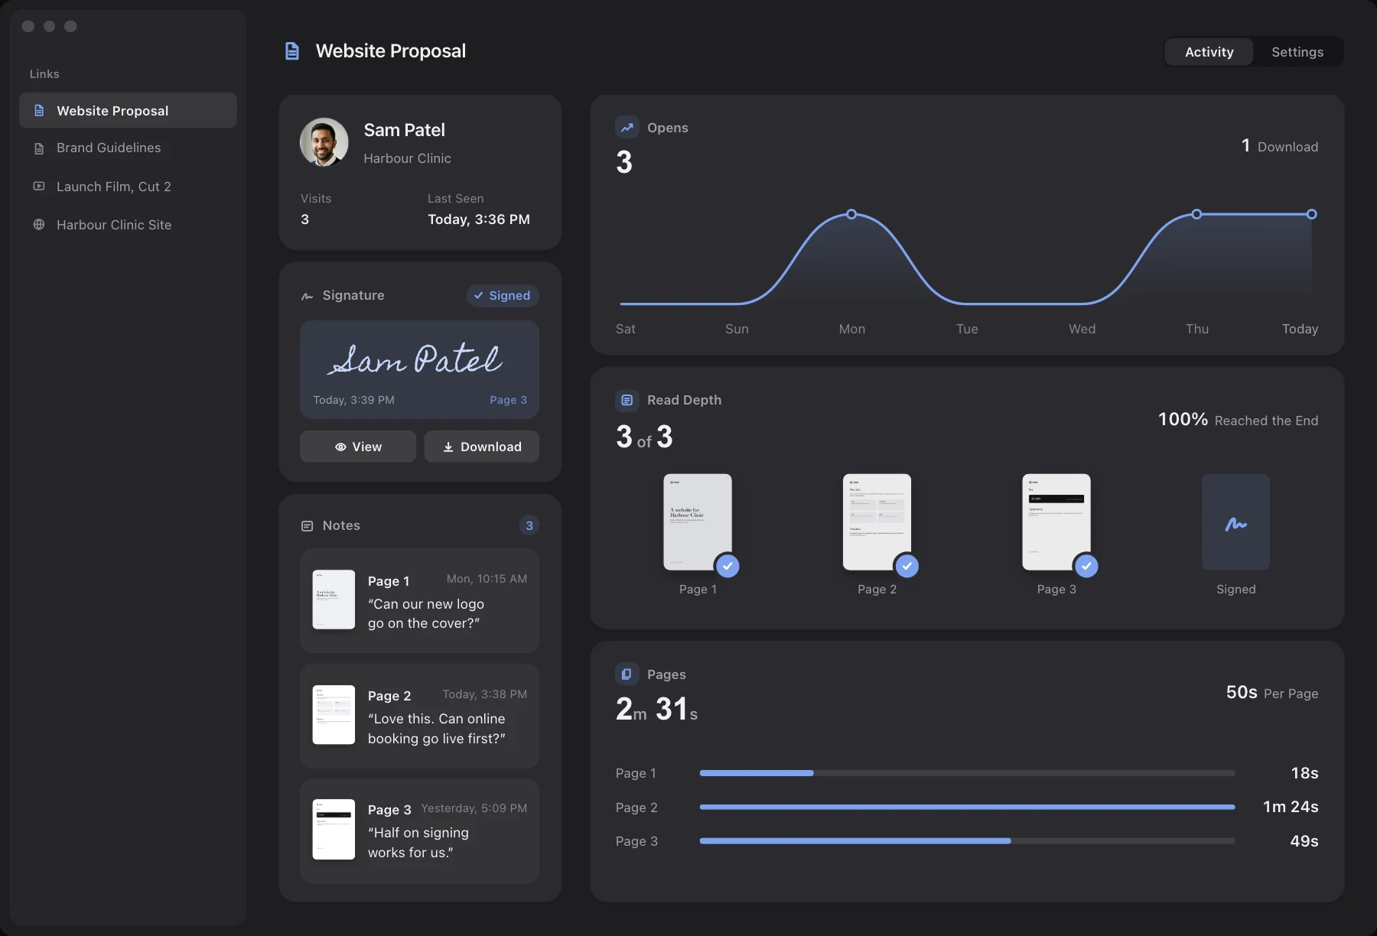Open Brand Guidelines link in sidebar
The width and height of the screenshot is (1377, 936).
[x=128, y=148]
